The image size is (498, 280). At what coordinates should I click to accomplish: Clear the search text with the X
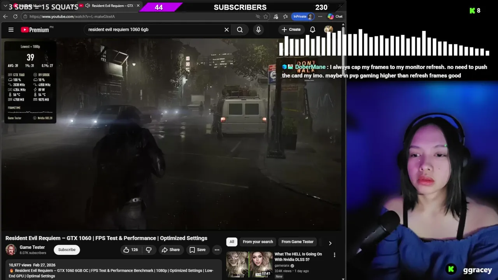point(226,30)
